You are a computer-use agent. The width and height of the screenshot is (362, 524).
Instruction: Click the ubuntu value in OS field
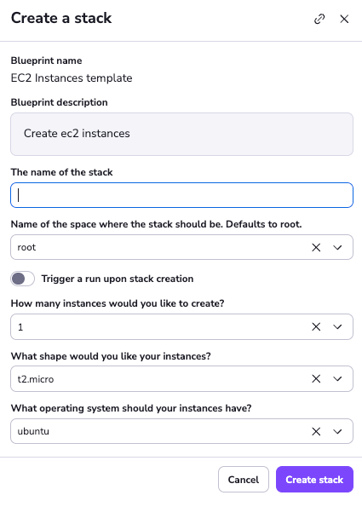point(33,431)
